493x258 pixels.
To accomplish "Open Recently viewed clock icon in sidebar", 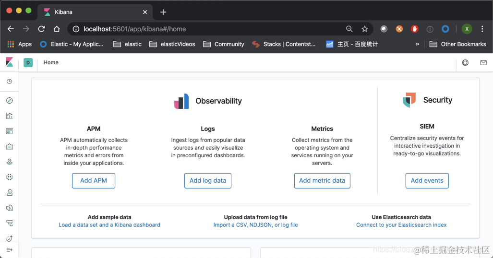I will coord(10,82).
